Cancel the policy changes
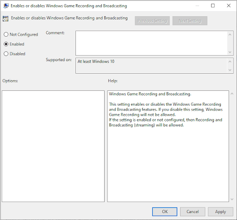 [x=193, y=212]
